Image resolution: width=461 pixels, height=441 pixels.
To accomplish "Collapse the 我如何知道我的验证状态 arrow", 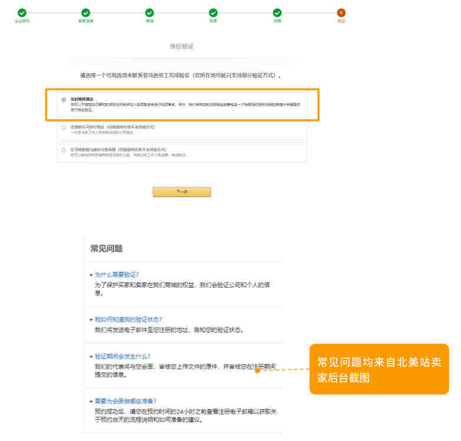I will tap(91, 320).
